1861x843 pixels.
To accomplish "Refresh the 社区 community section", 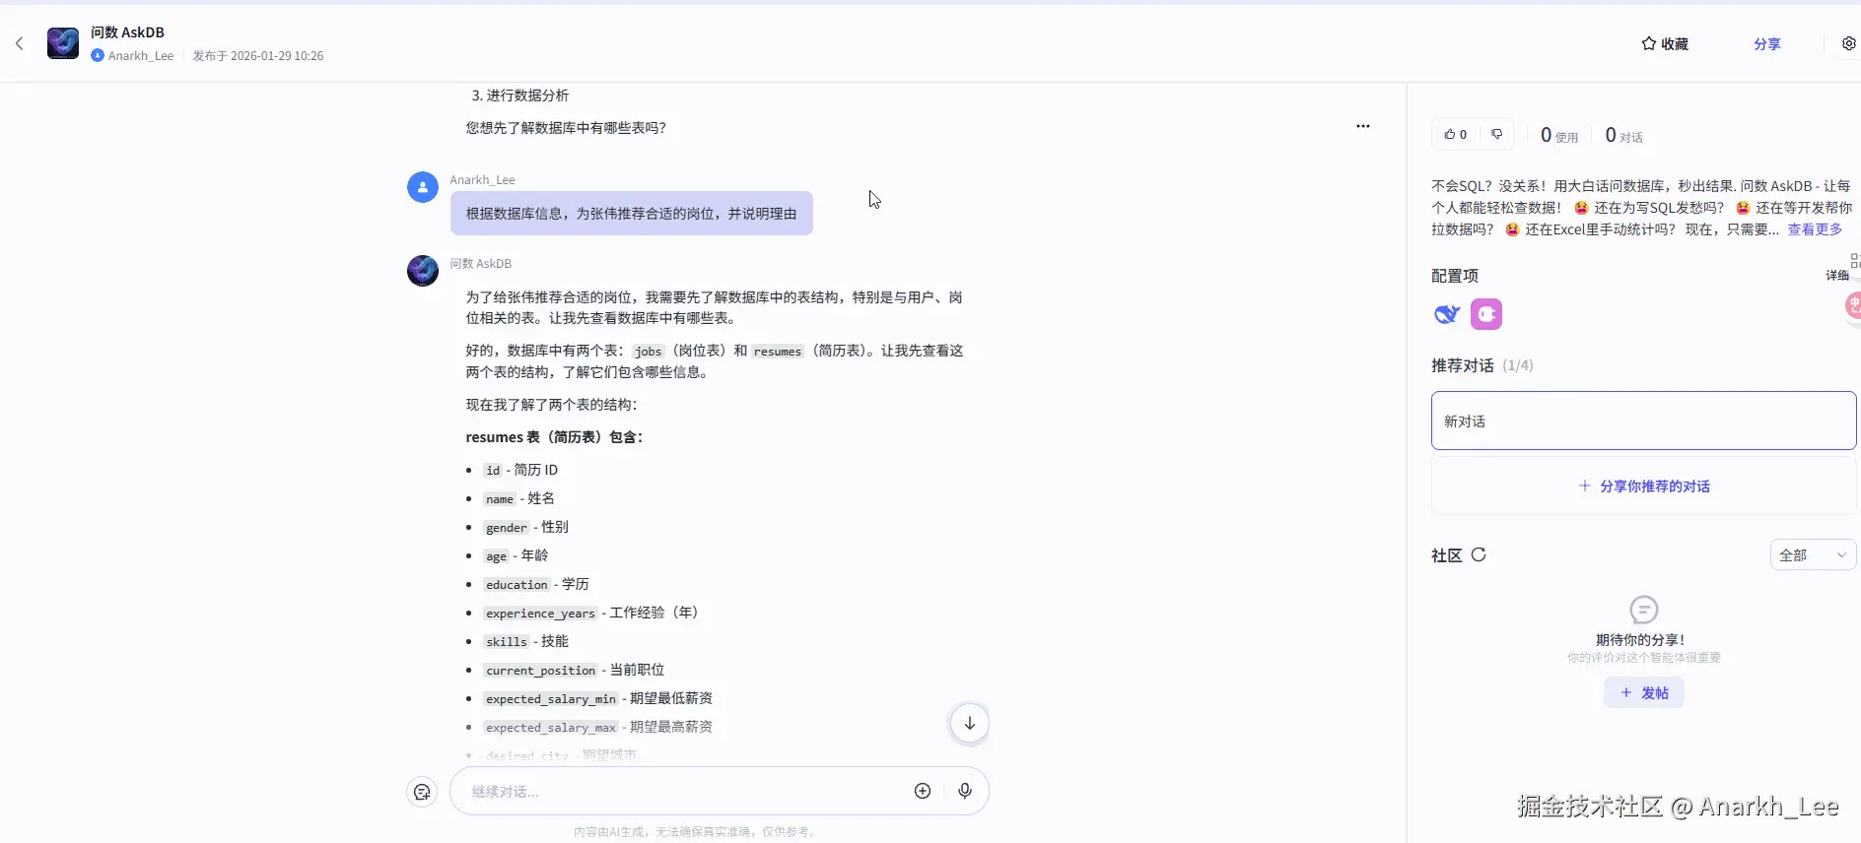I will (1479, 554).
